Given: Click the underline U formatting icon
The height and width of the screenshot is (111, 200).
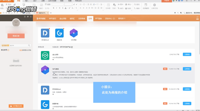Looking at the screenshot, I should click(x=60, y=8).
